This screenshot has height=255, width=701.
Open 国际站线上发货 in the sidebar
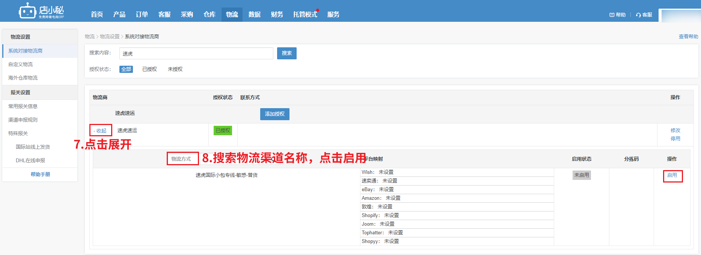pyautogui.click(x=33, y=147)
